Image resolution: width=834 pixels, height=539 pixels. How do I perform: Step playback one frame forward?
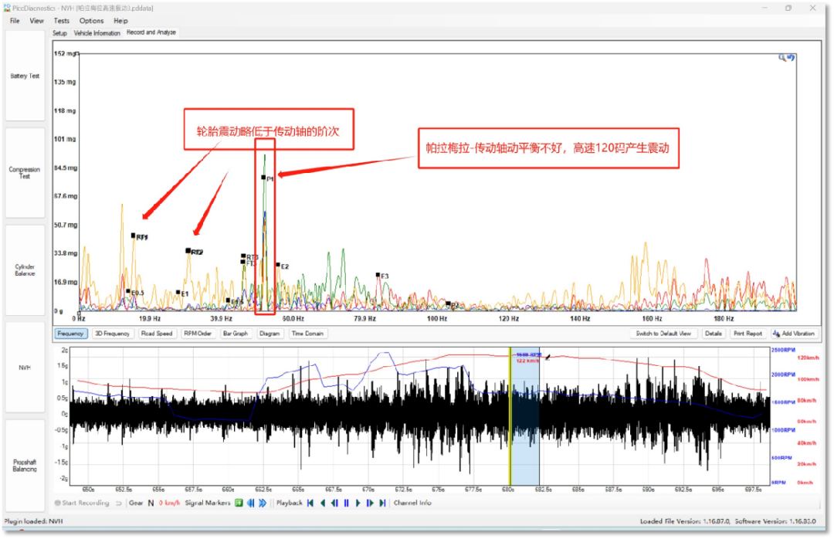(x=370, y=503)
